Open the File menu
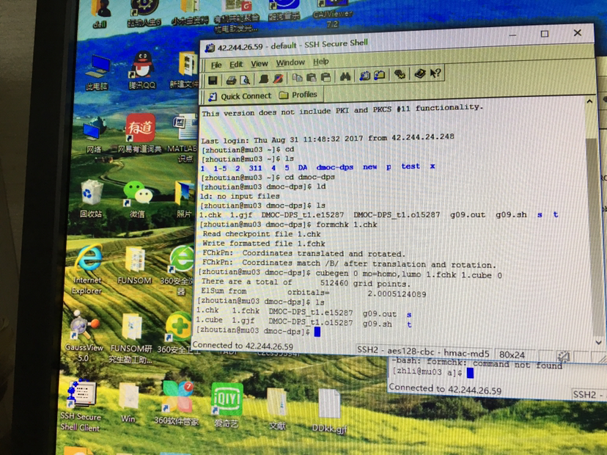Image resolution: width=607 pixels, height=455 pixels. 216,65
